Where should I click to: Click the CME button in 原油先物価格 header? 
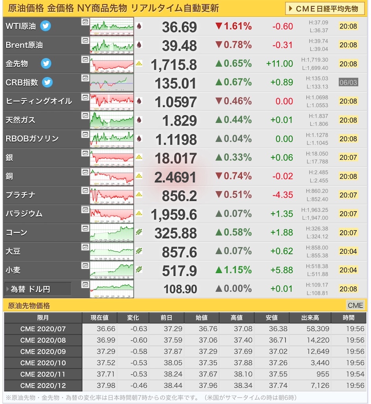(x=355, y=305)
